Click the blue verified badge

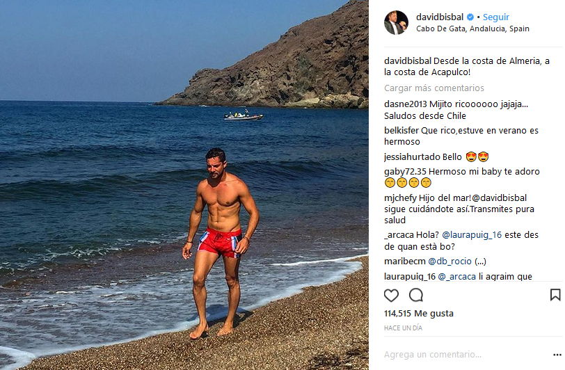(470, 17)
